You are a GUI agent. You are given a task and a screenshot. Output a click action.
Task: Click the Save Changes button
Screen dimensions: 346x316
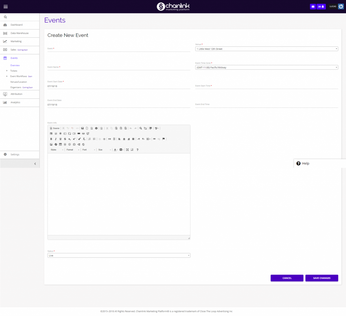tap(321, 278)
